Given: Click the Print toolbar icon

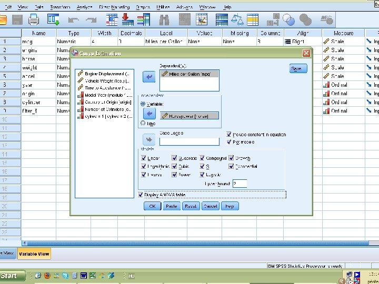Looking at the screenshot, I should 34,19.
